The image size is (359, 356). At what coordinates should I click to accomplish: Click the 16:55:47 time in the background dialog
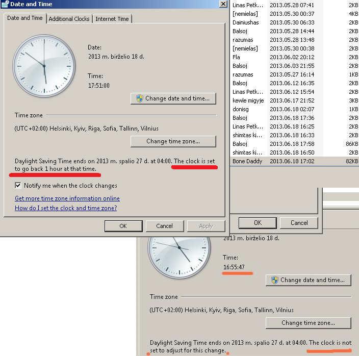tap(234, 267)
